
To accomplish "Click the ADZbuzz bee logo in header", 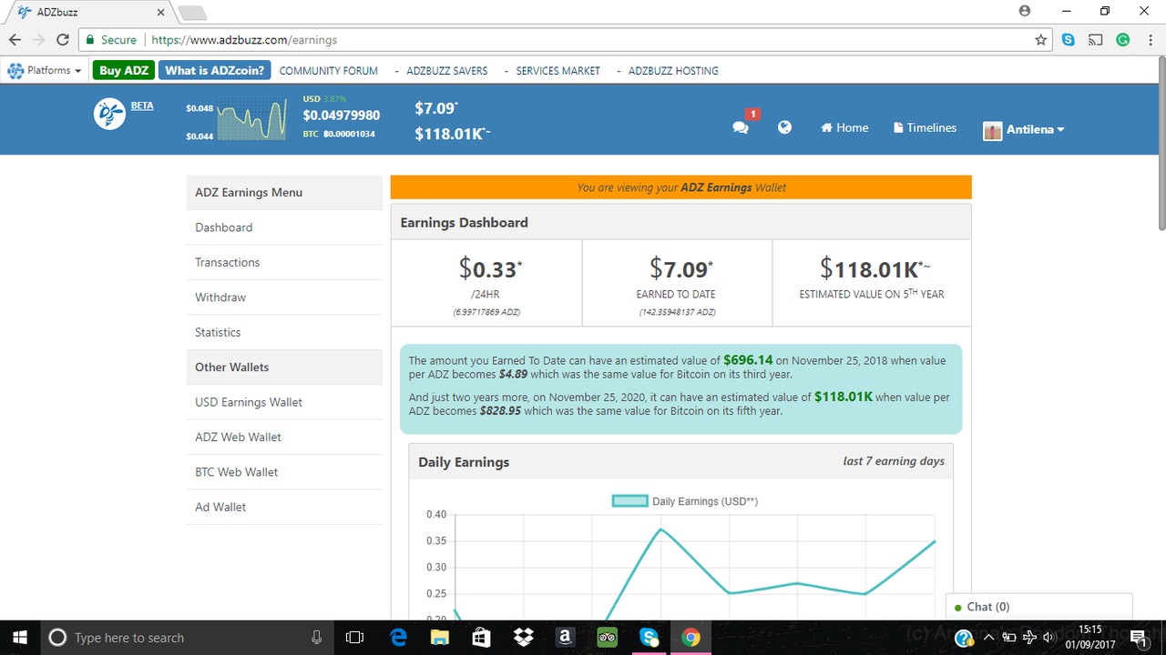I will [x=109, y=115].
